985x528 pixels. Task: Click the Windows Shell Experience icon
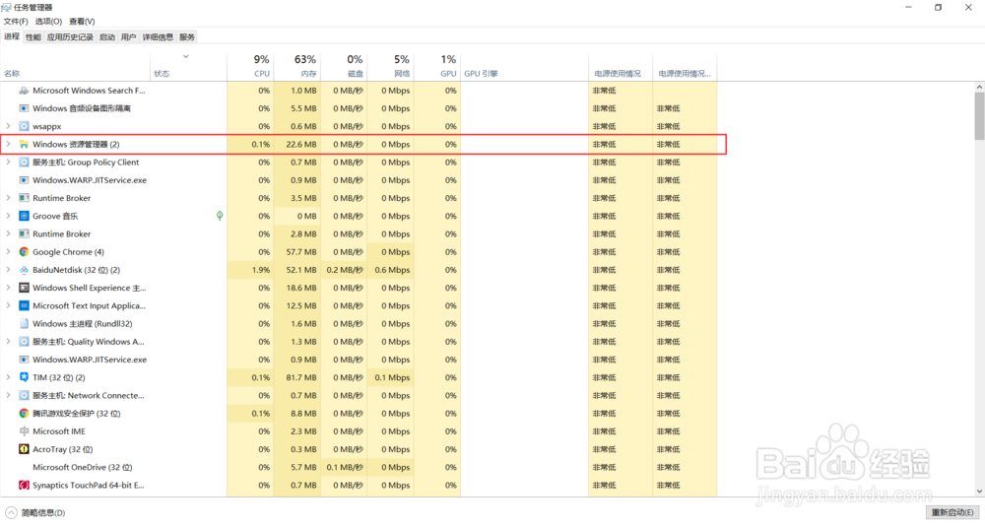pos(24,288)
